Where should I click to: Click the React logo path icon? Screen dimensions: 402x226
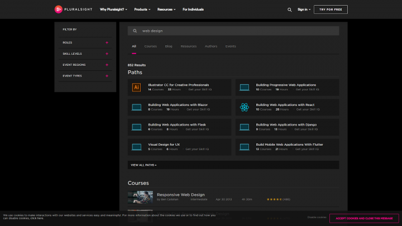point(244,107)
